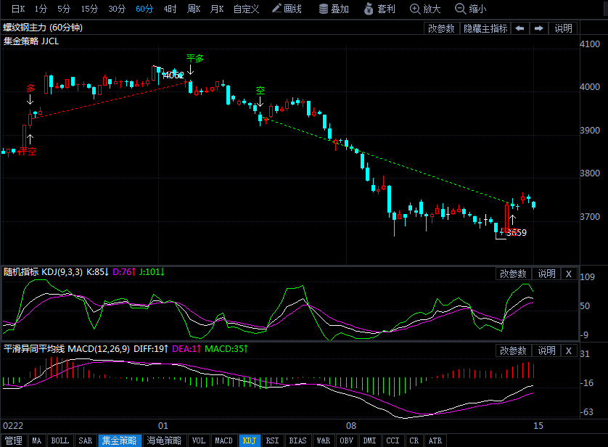Viewport: 608px width, 447px height.
Task: Select the ATR indicator tab
Action: coord(435,440)
